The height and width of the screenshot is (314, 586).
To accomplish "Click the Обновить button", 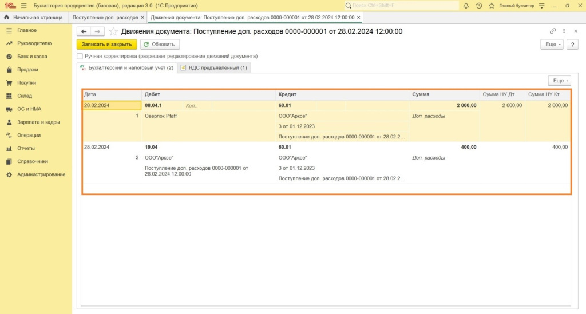I will (x=160, y=45).
